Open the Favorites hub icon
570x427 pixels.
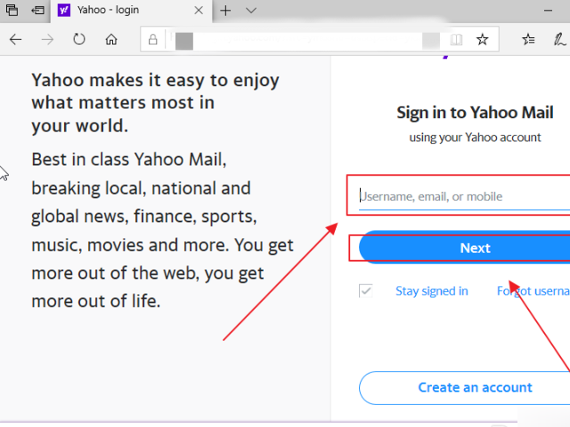pos(528,39)
